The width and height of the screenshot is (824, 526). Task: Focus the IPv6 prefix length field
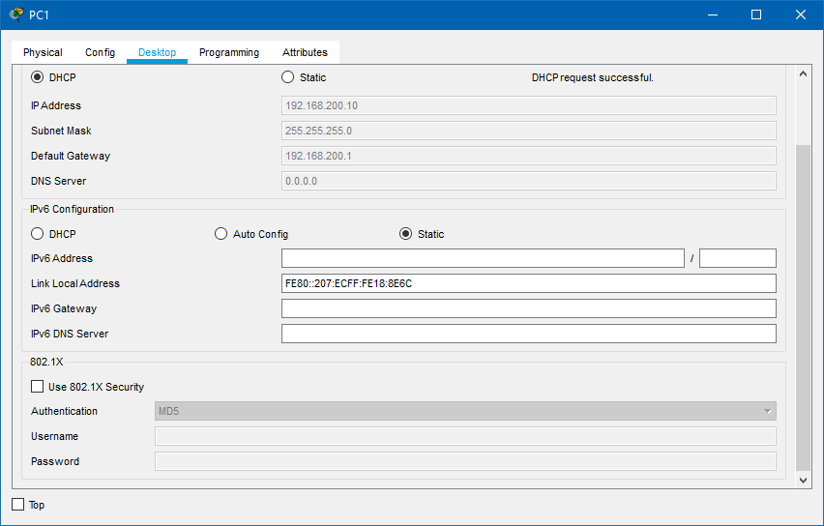click(x=738, y=258)
